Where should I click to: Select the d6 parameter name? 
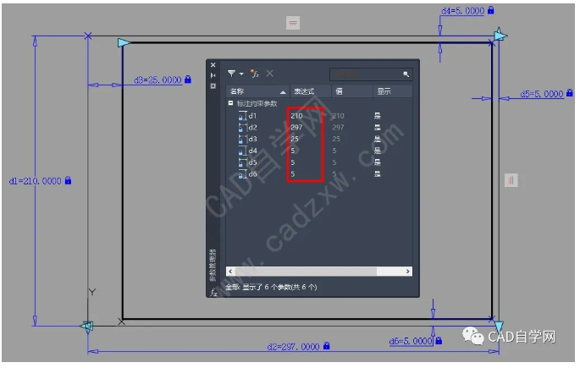coord(252,174)
